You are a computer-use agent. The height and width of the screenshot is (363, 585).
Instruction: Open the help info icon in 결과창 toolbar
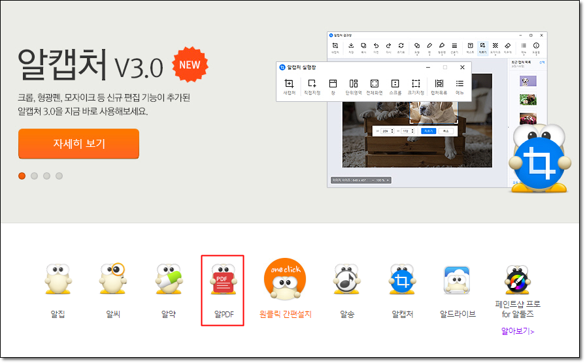tap(536, 46)
